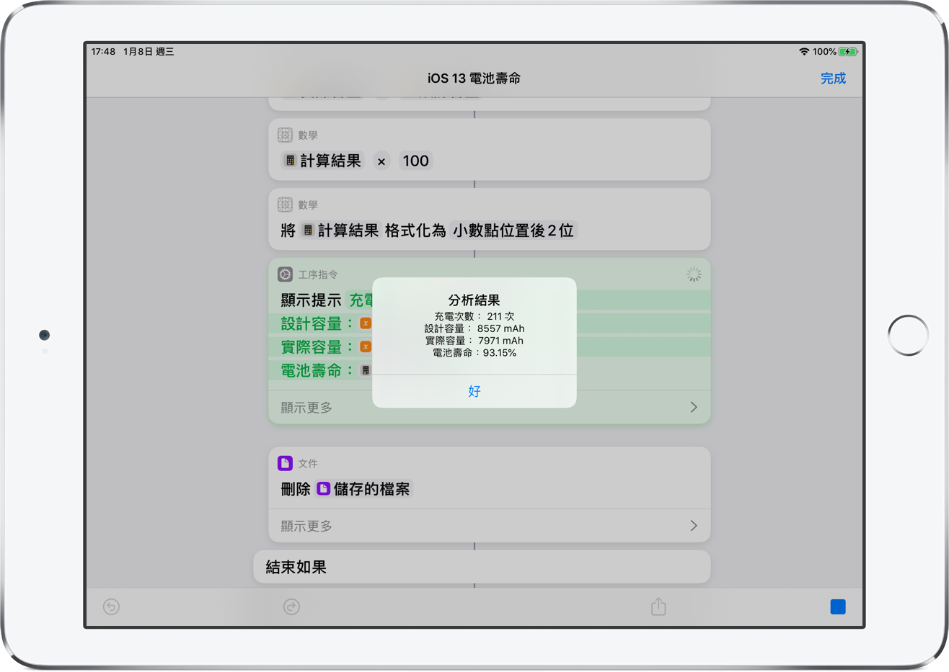Tap 好 to dismiss the 分析結果 alert
This screenshot has height=672, width=949.
474,391
